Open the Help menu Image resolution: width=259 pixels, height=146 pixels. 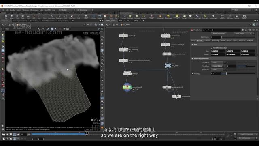[53, 10]
